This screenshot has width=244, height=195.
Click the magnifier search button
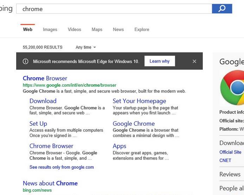click(x=222, y=9)
